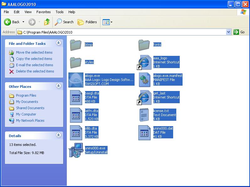Image resolution: width=250 pixels, height=187 pixels.
Task: Select the unins000.dat file icon
Action: [144, 132]
